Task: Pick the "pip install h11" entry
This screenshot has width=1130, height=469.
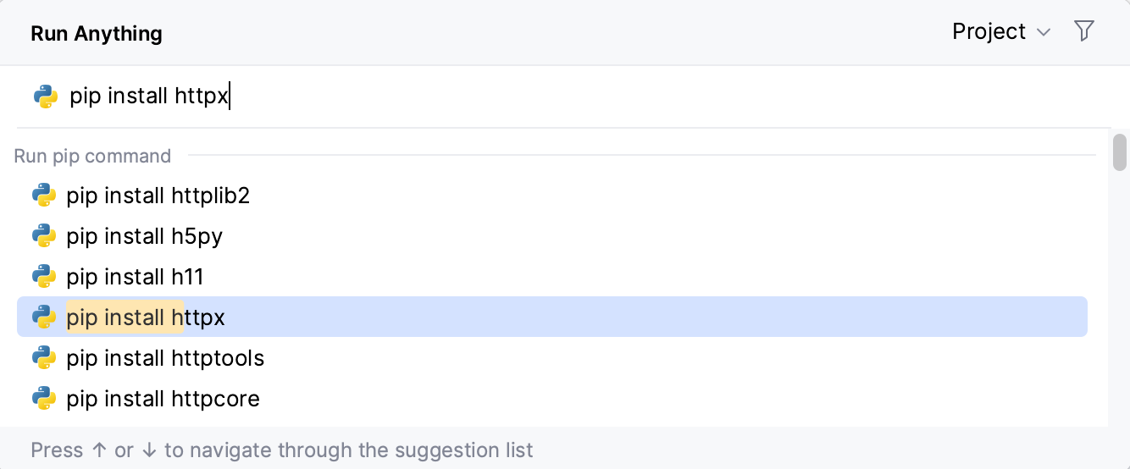Action: (136, 277)
